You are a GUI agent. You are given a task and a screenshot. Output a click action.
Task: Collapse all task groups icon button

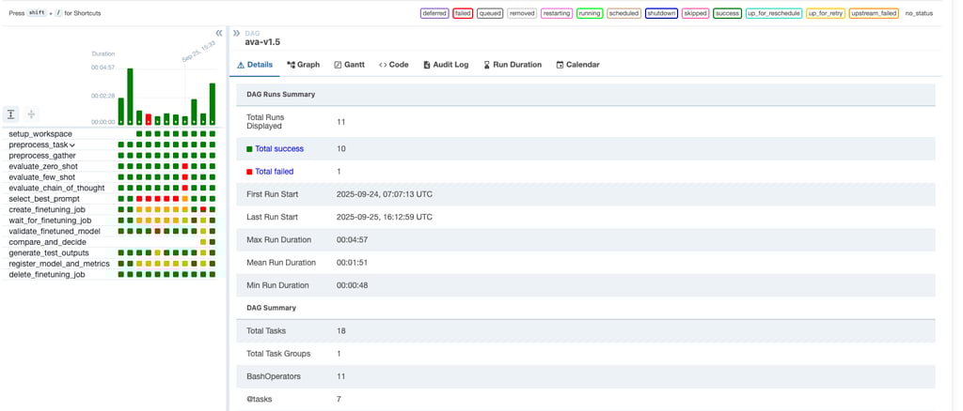coord(31,114)
